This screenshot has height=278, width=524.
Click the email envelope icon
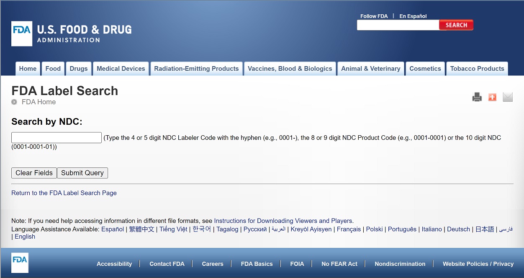tap(508, 97)
